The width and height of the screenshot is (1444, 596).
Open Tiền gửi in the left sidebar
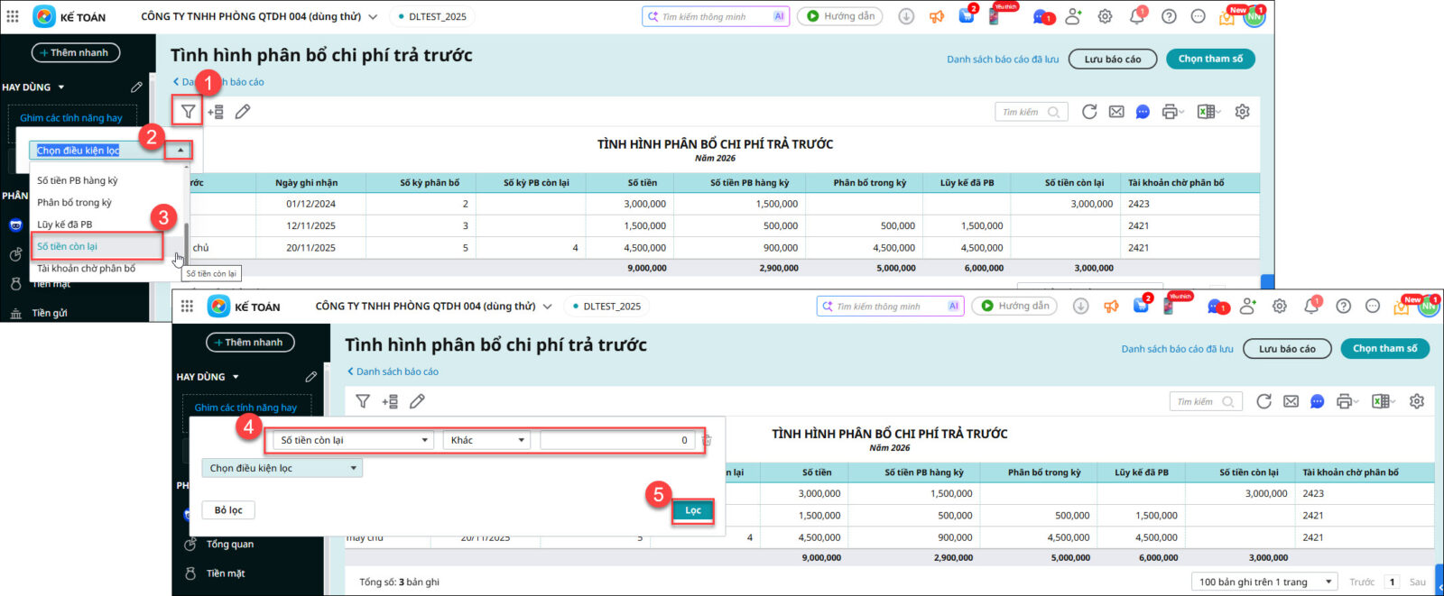pyautogui.click(x=50, y=313)
